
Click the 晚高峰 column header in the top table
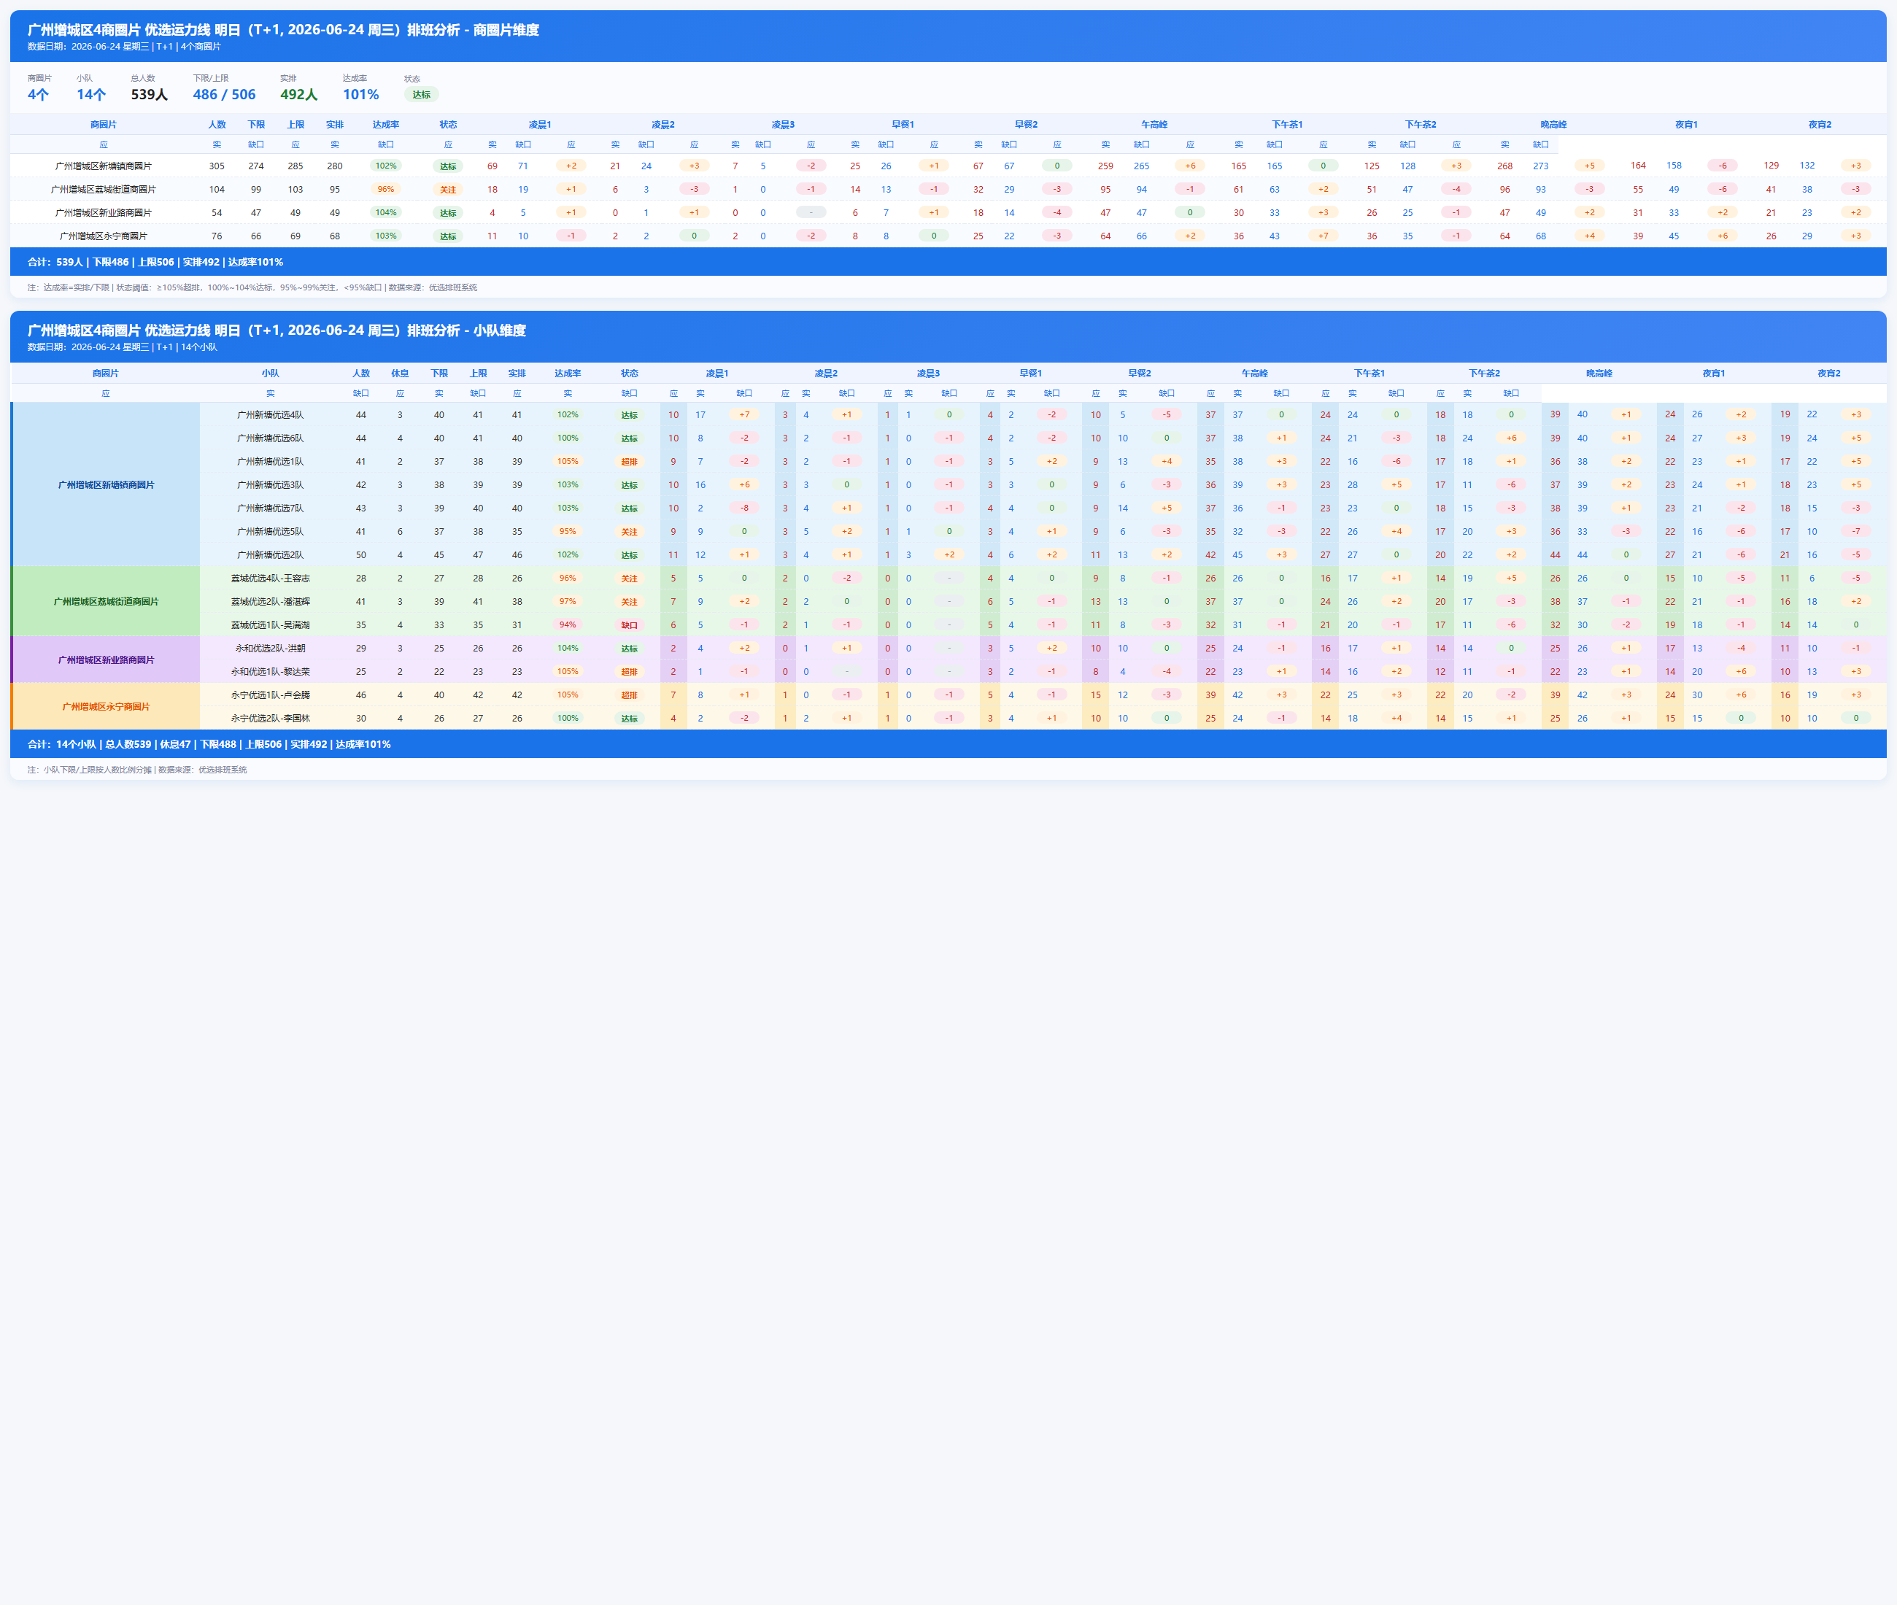(1553, 125)
